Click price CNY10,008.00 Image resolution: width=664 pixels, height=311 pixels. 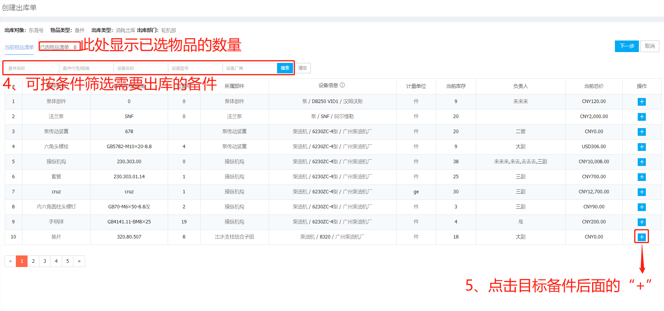pyautogui.click(x=594, y=162)
